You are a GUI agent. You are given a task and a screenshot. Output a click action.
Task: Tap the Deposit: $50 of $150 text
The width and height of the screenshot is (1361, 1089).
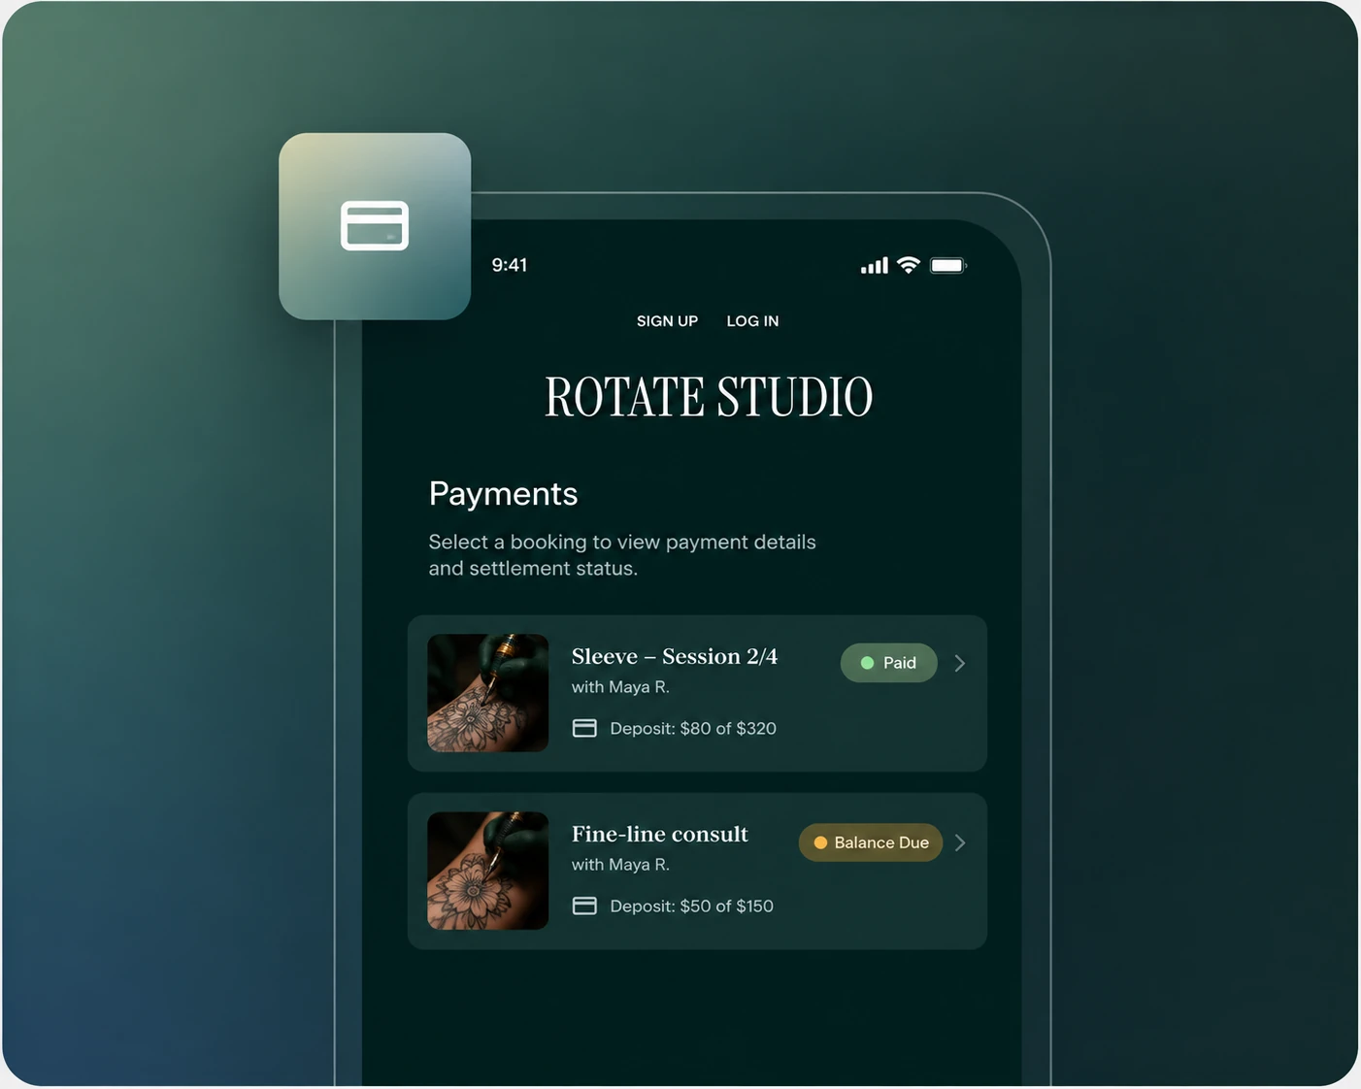point(691,907)
